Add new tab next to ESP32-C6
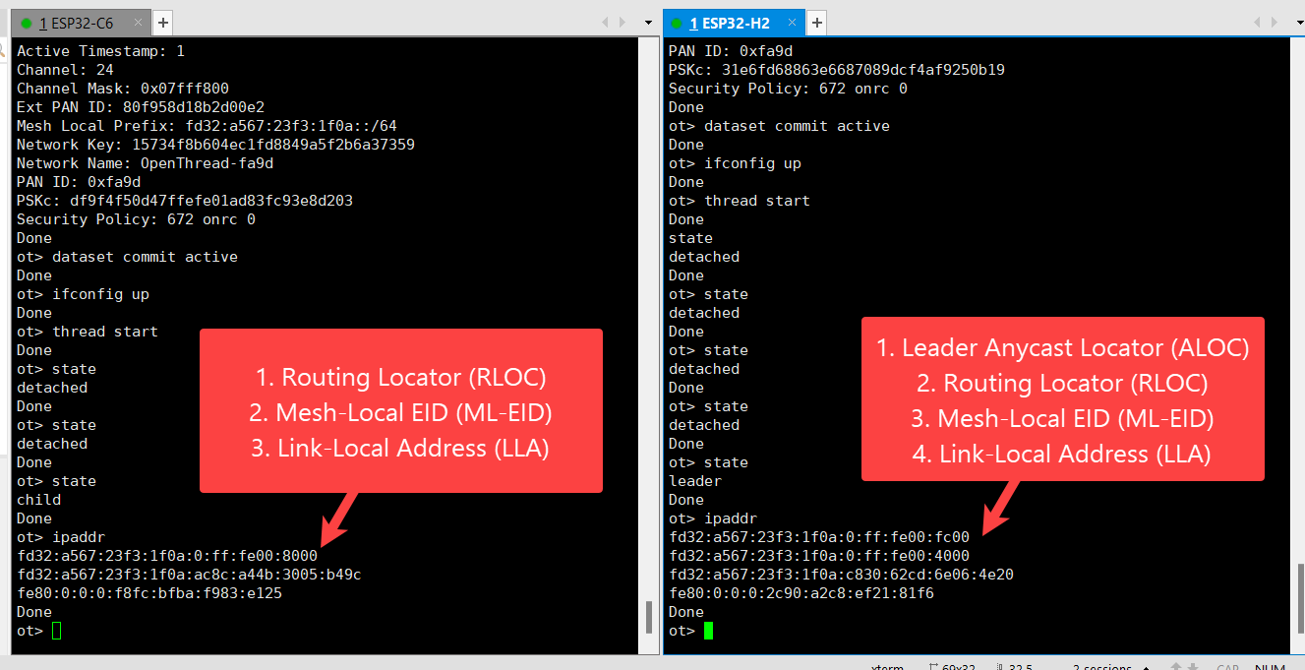This screenshot has width=1305, height=670. point(163,23)
